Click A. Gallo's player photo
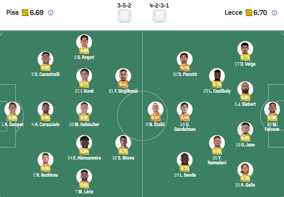Screen dimensions: 284x197 click(245, 170)
